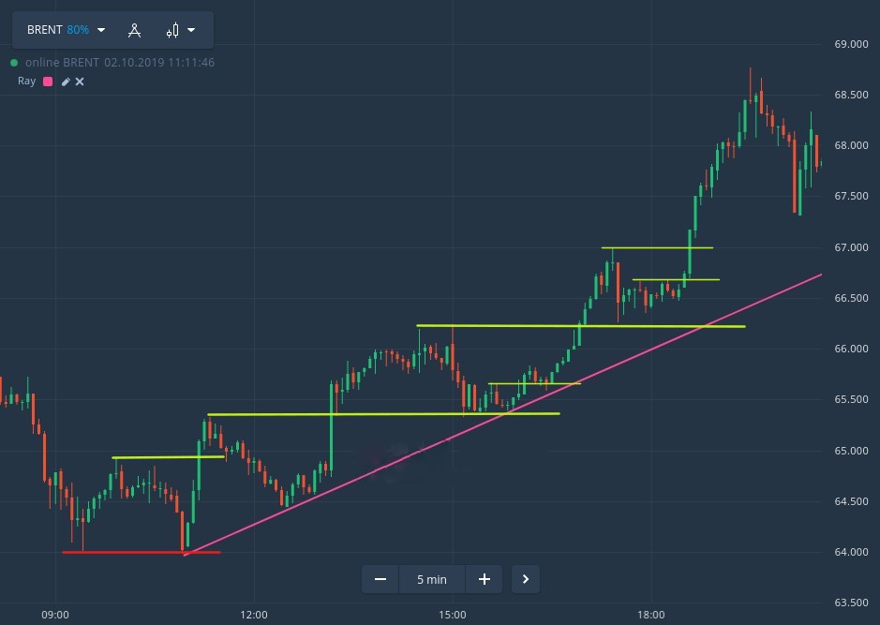Click the 12:00 time axis label
Image resolution: width=880 pixels, height=625 pixels.
(254, 615)
